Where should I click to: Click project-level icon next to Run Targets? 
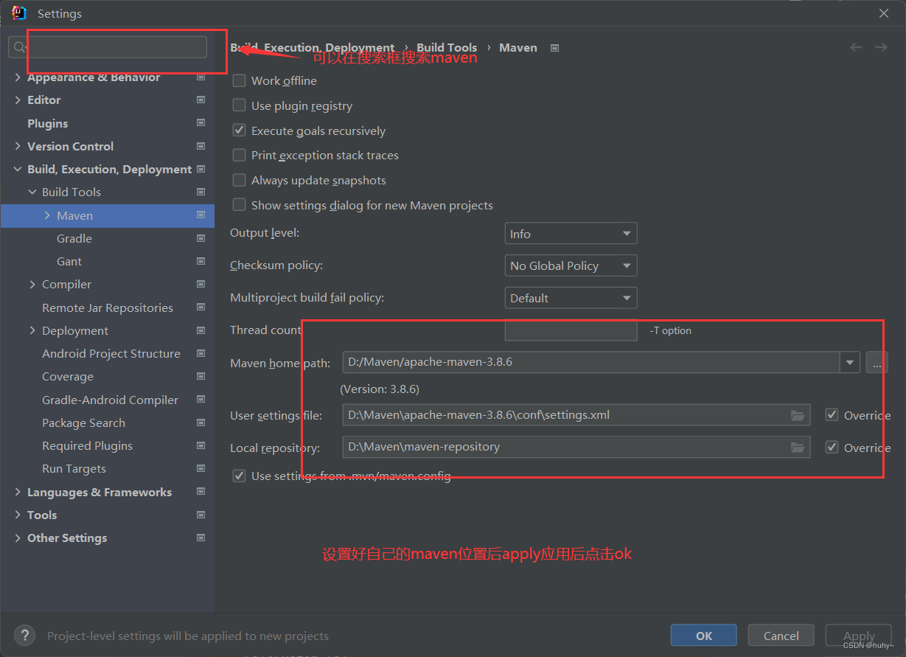coord(201,468)
